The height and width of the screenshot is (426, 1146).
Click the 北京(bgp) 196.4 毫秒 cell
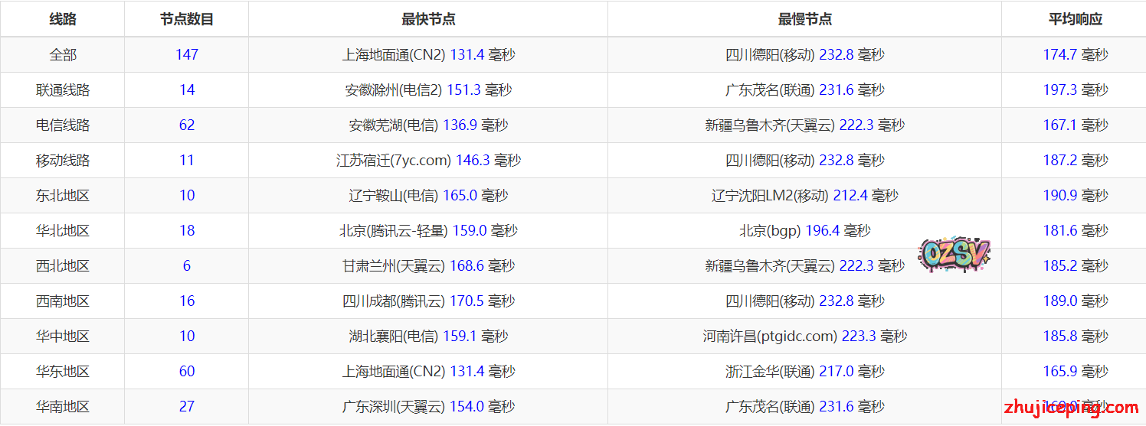tap(804, 230)
